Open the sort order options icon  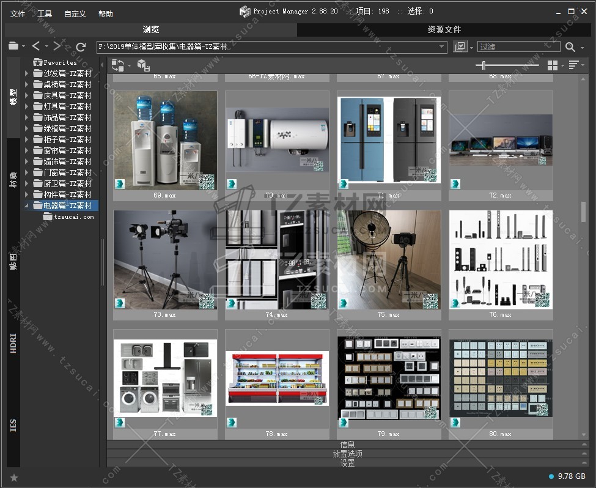click(573, 65)
